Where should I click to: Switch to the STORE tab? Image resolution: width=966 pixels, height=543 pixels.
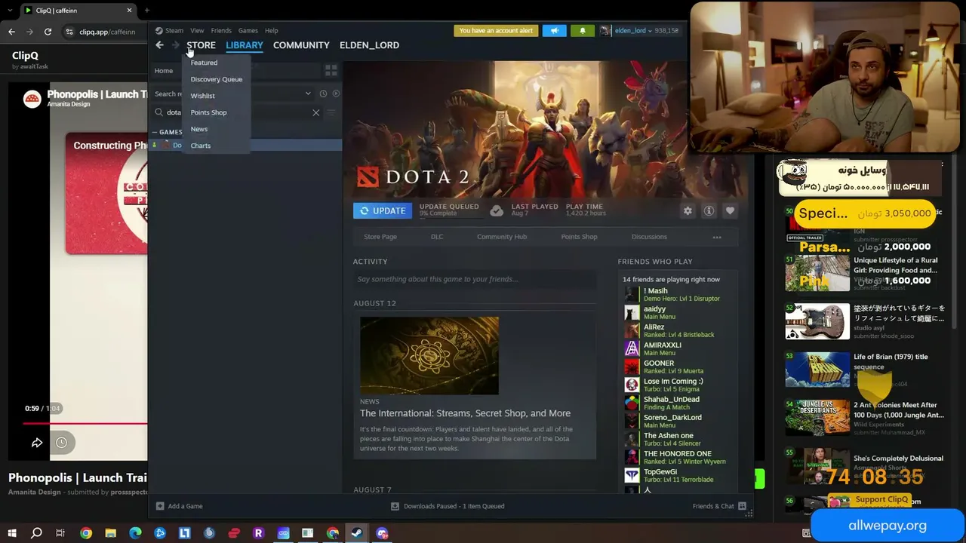click(201, 45)
